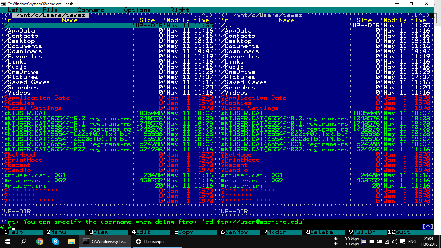
Task: Open taskbar search magnifier icon
Action: coord(23,241)
